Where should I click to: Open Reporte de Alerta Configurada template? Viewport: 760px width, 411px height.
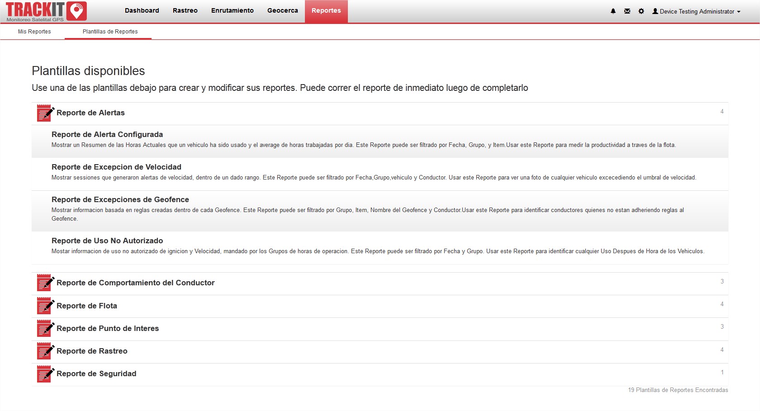pos(107,135)
